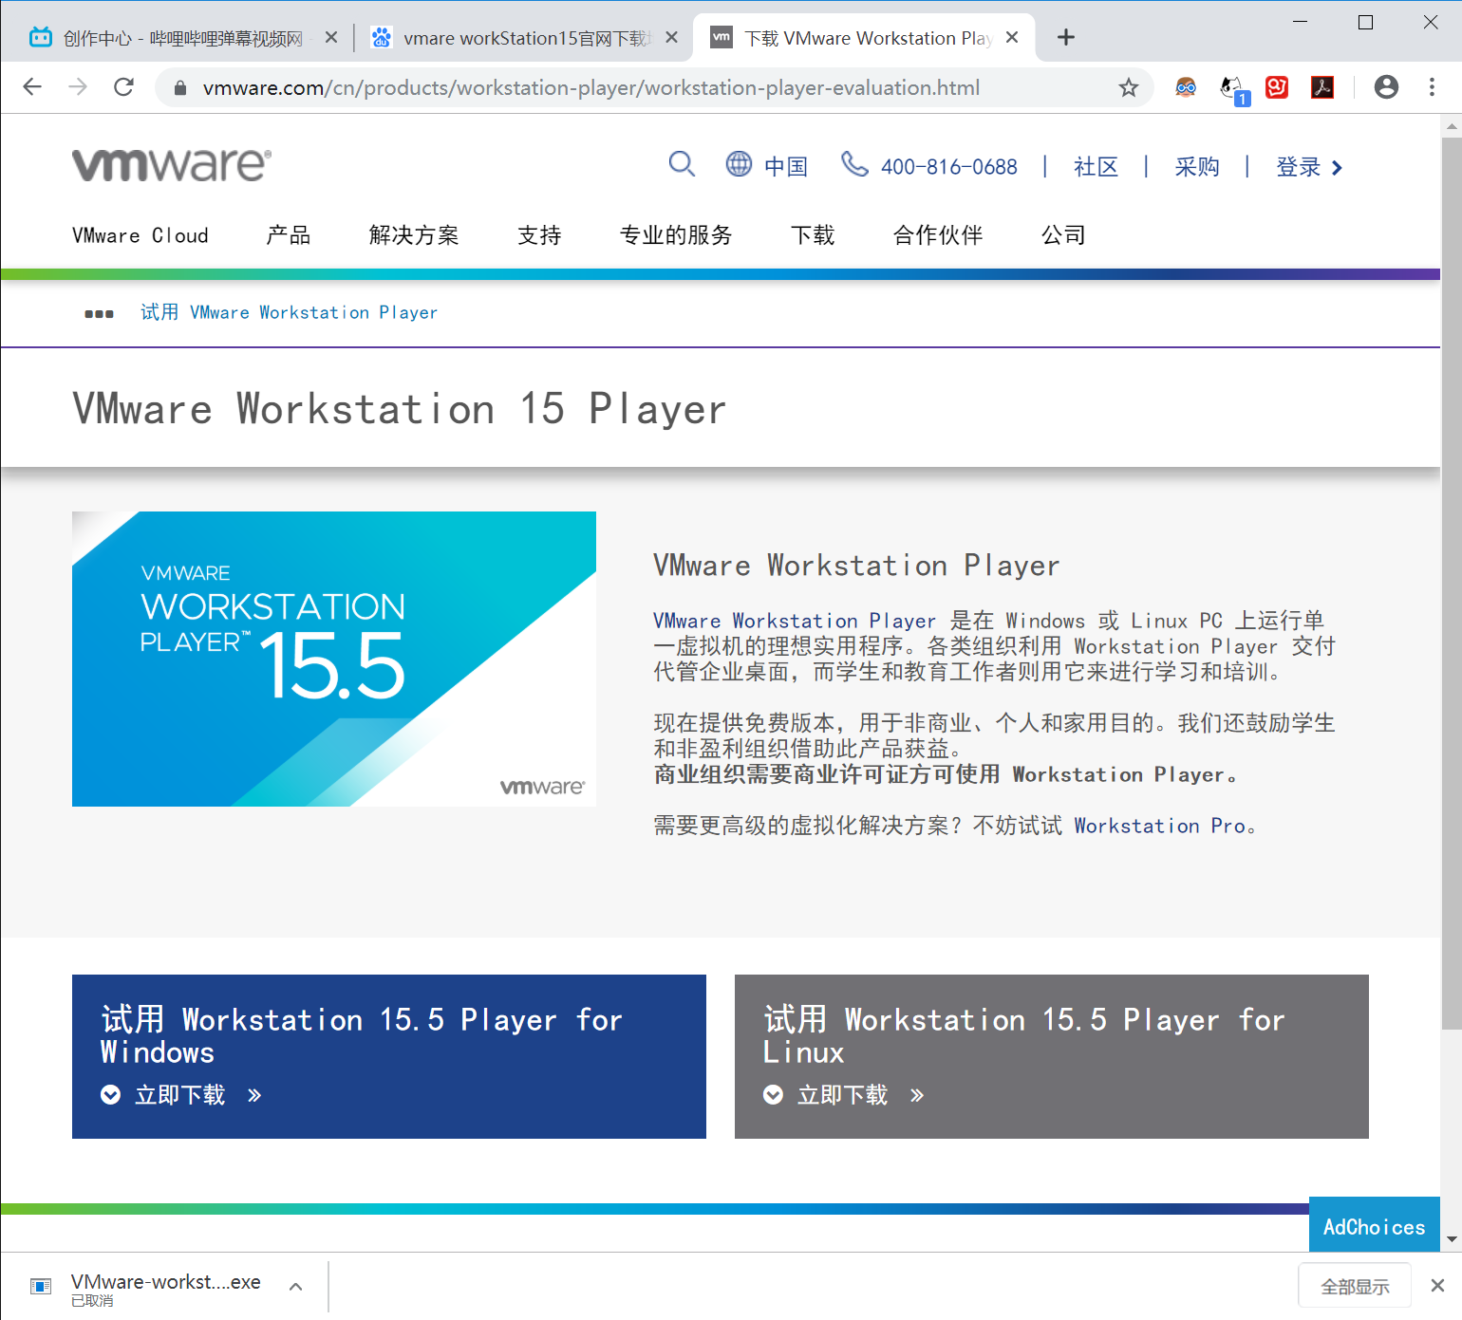The height and width of the screenshot is (1320, 1462).
Task: Open the 公司 menu
Action: [x=1063, y=235]
